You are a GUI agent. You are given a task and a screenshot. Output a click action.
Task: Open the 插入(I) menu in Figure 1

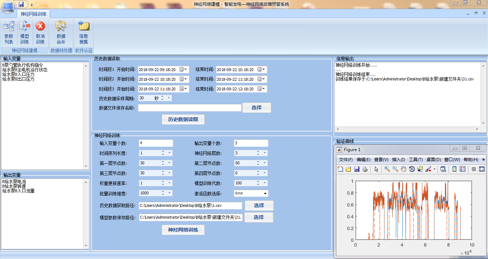click(399, 159)
